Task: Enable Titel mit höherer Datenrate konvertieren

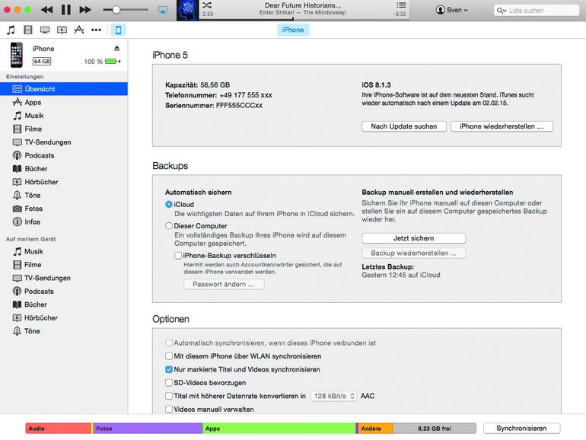Action: click(168, 396)
